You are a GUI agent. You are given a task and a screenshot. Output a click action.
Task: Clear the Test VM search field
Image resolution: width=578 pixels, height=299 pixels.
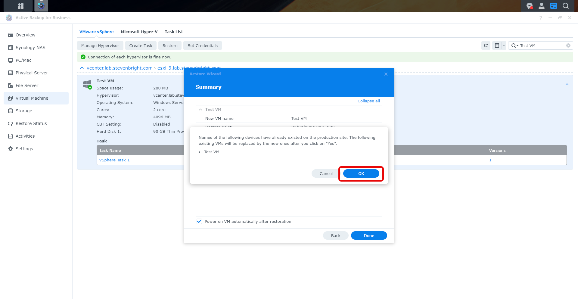[568, 45]
